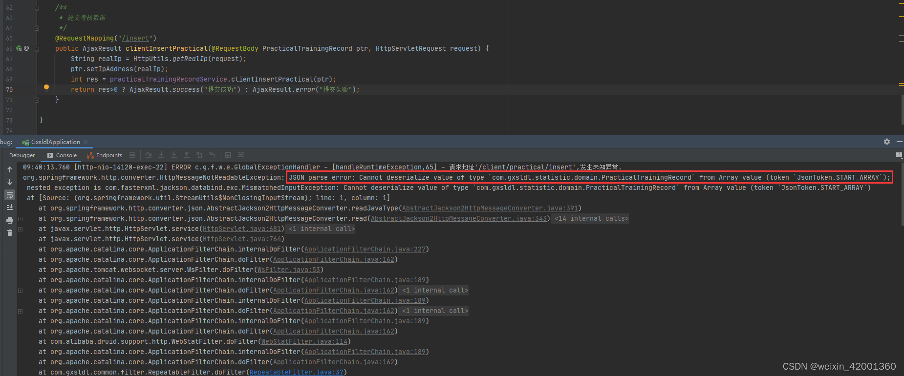Screen dimensions: 904x376
Task: Click the editor vertical scrollbar thumb
Action: 902,109
